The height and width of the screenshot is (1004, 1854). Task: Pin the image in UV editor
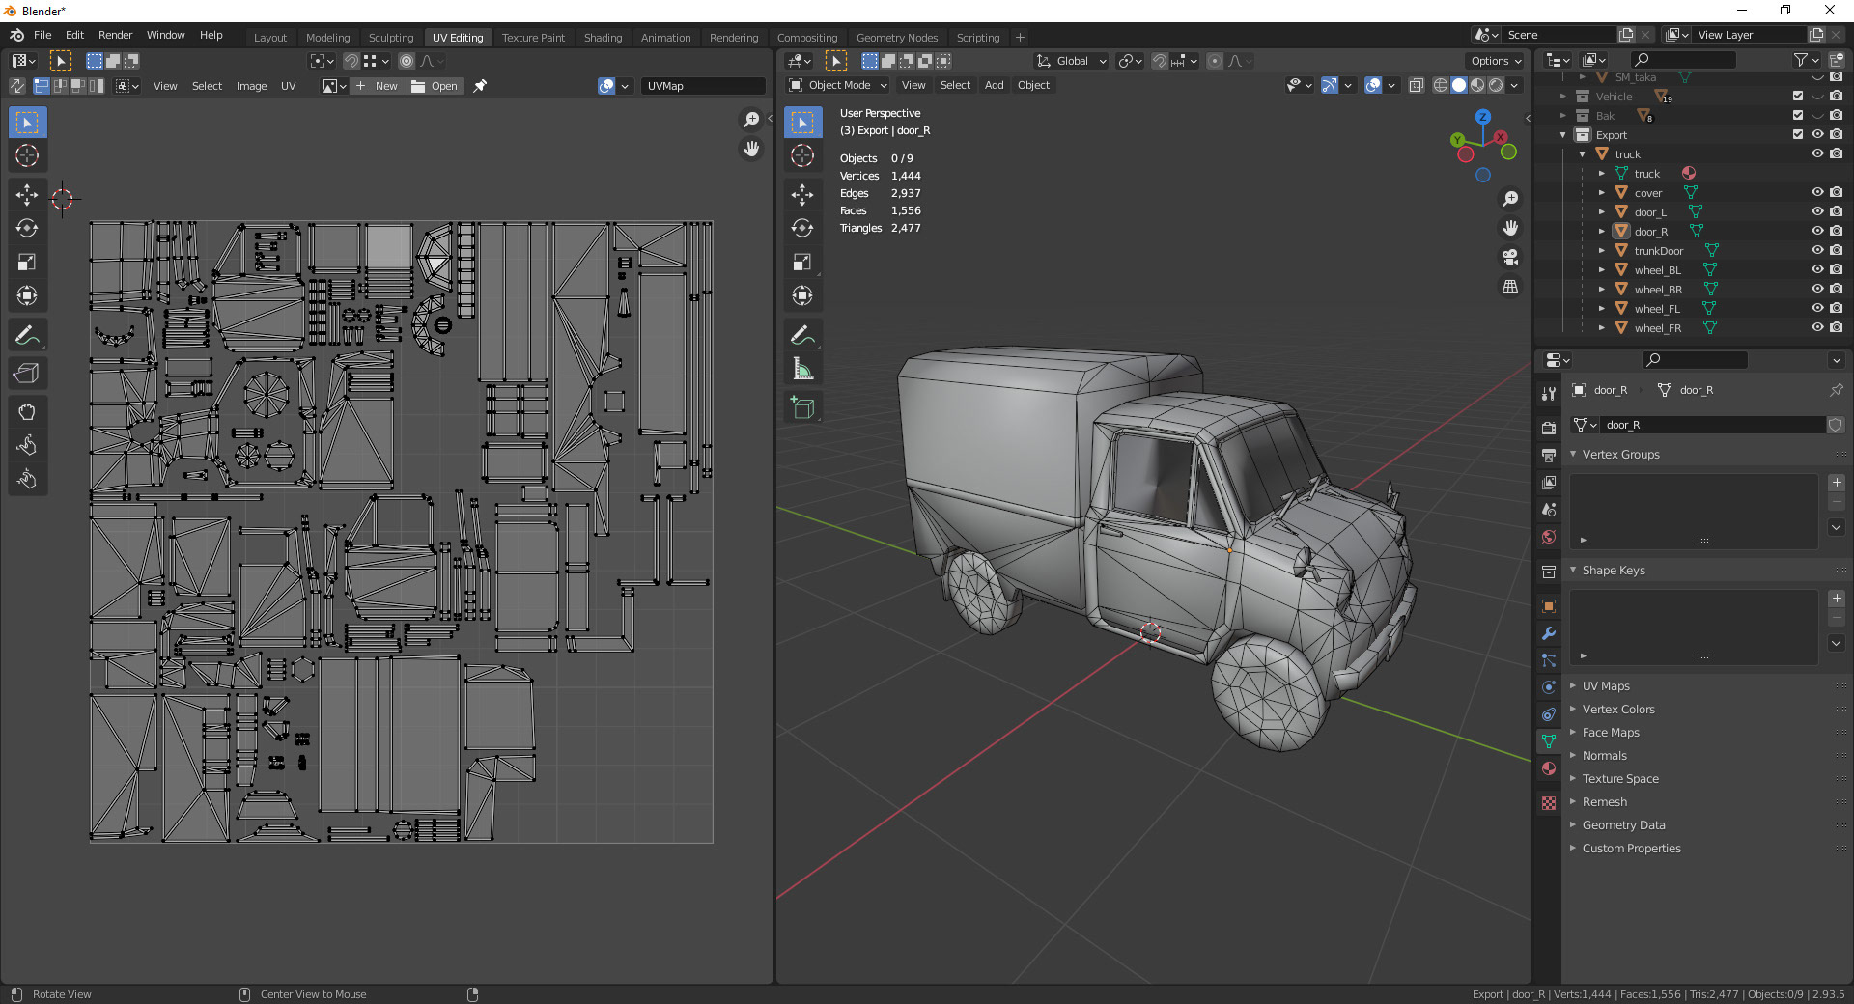pyautogui.click(x=480, y=86)
